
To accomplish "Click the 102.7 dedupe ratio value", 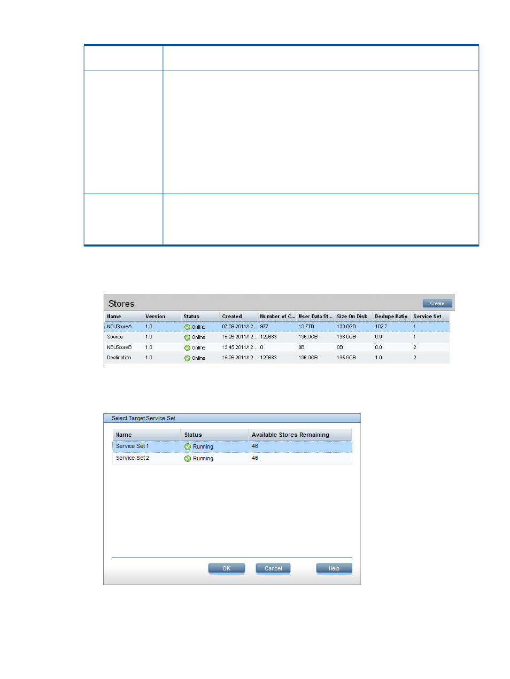I will click(381, 327).
